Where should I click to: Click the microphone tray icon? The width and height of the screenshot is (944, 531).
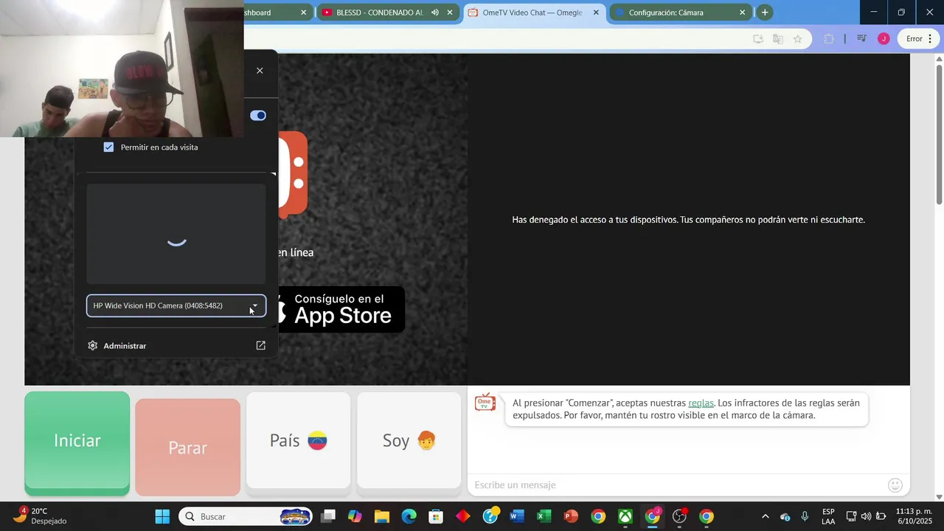click(x=805, y=516)
